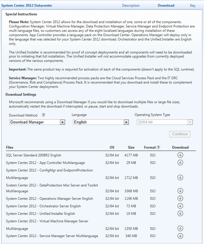204x244 pixels.
Task: Click help icon beside Download Method
Action: pyautogui.click(x=43, y=115)
